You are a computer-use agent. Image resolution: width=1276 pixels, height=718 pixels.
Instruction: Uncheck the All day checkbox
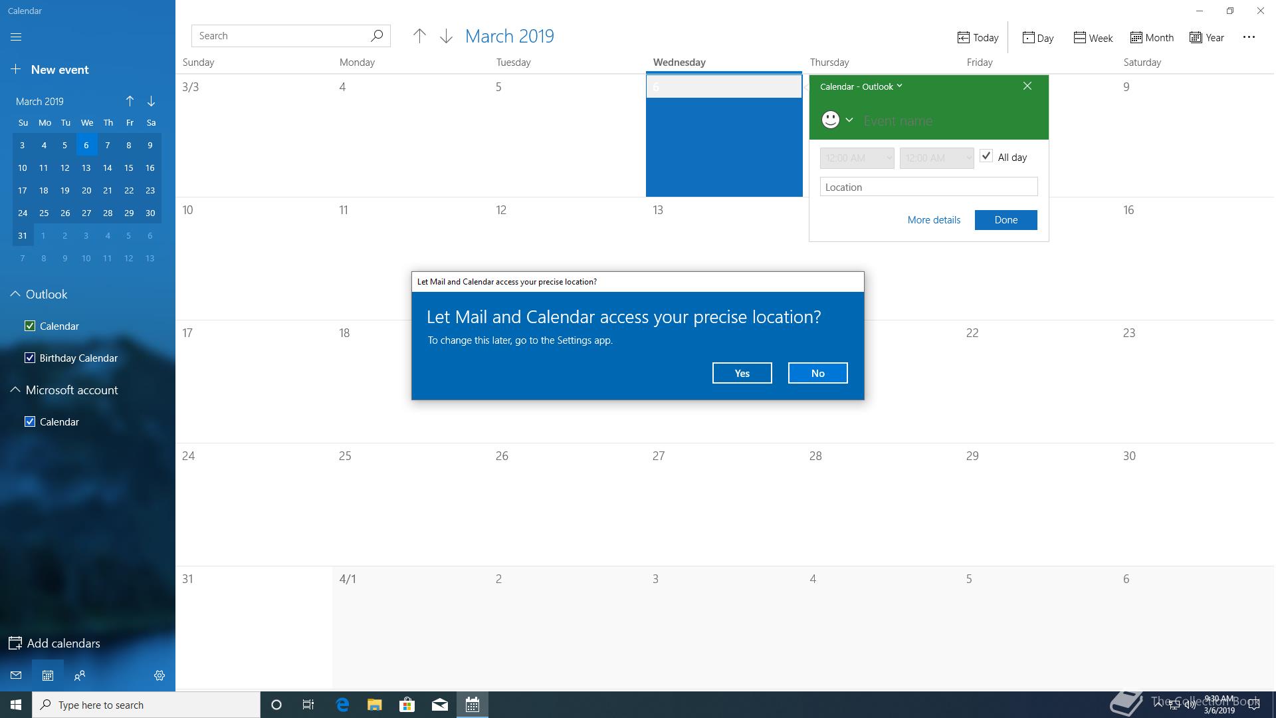[986, 157]
